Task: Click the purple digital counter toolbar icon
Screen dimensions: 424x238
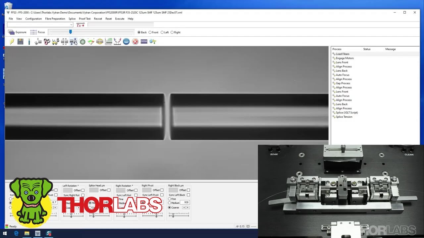Action: [x=144, y=41]
